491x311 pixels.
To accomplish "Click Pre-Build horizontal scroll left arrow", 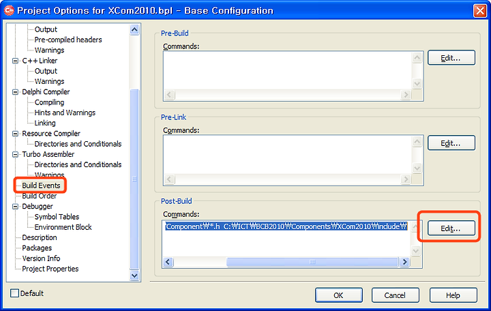I will coord(169,95).
